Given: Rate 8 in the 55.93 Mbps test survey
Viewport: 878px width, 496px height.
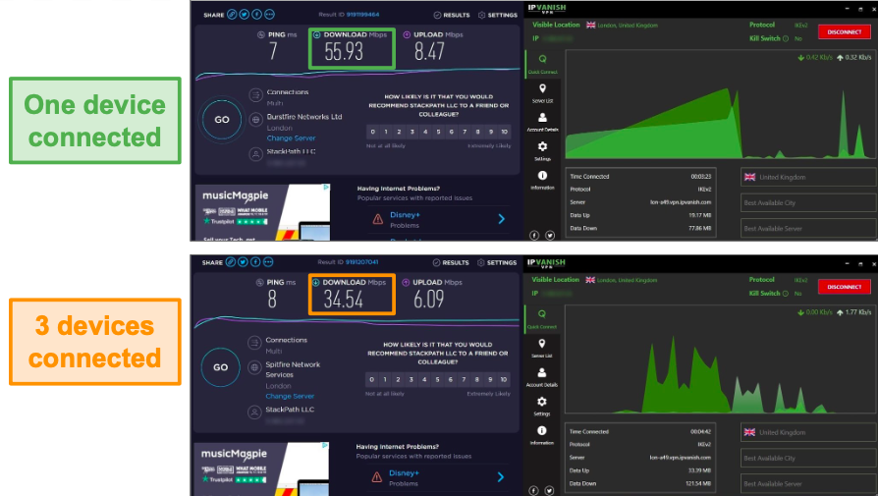Looking at the screenshot, I should [x=477, y=132].
